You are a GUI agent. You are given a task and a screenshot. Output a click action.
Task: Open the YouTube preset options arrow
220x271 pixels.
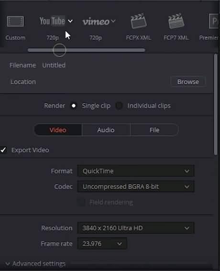point(70,21)
